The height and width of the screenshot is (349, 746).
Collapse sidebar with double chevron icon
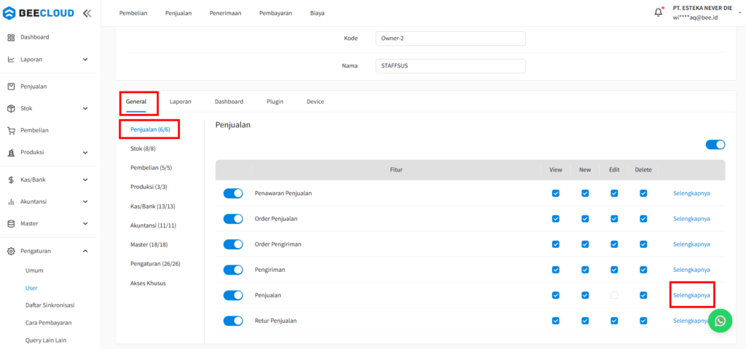(87, 13)
